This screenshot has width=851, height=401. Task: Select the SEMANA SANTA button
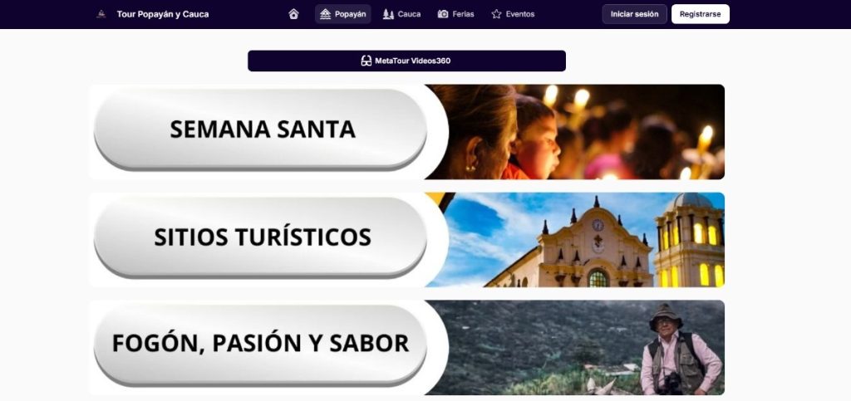(261, 130)
